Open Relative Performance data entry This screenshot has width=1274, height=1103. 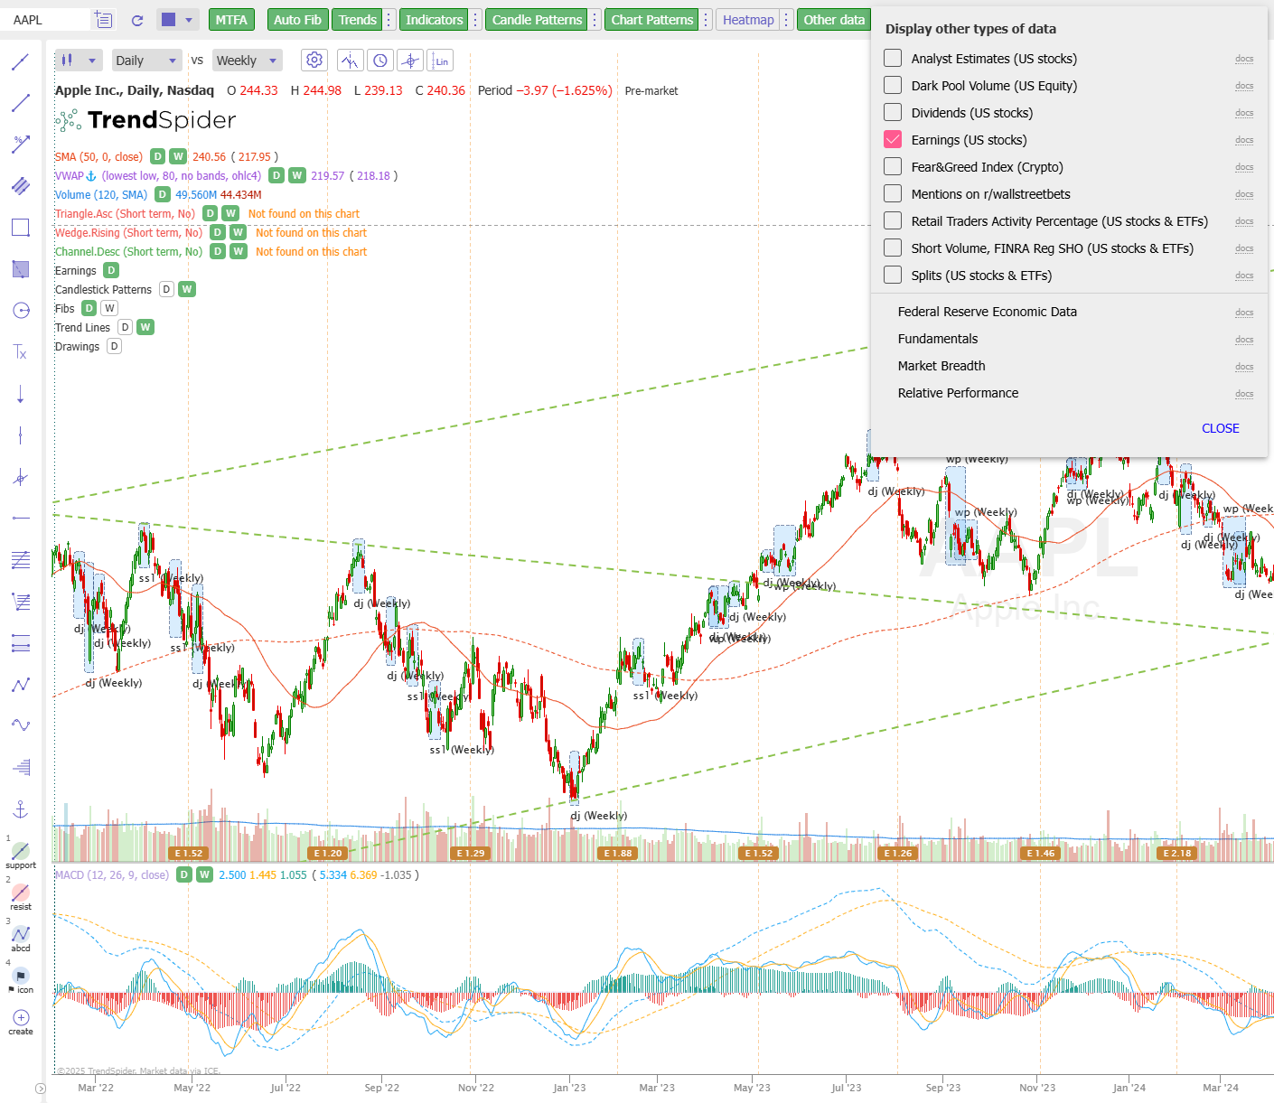tap(958, 393)
